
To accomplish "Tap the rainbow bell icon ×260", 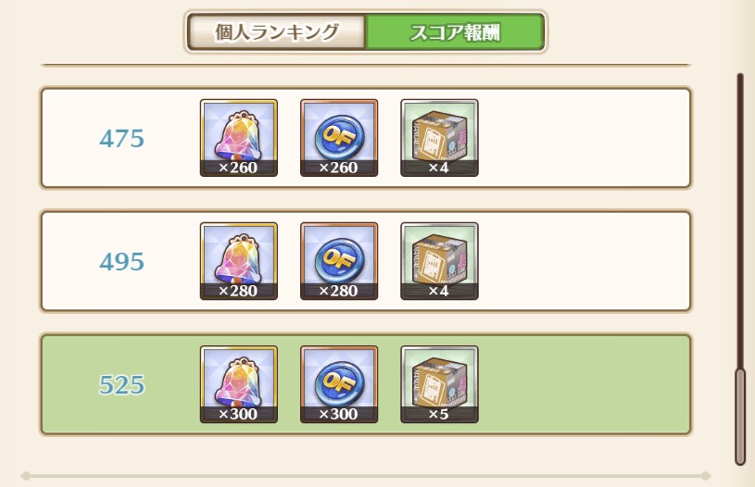I will (239, 138).
